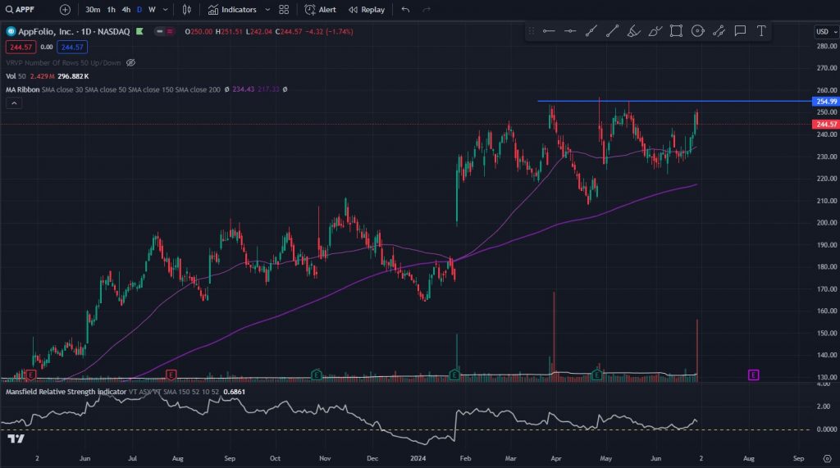
Task: Switch to the 4h timeframe
Action: tap(126, 10)
